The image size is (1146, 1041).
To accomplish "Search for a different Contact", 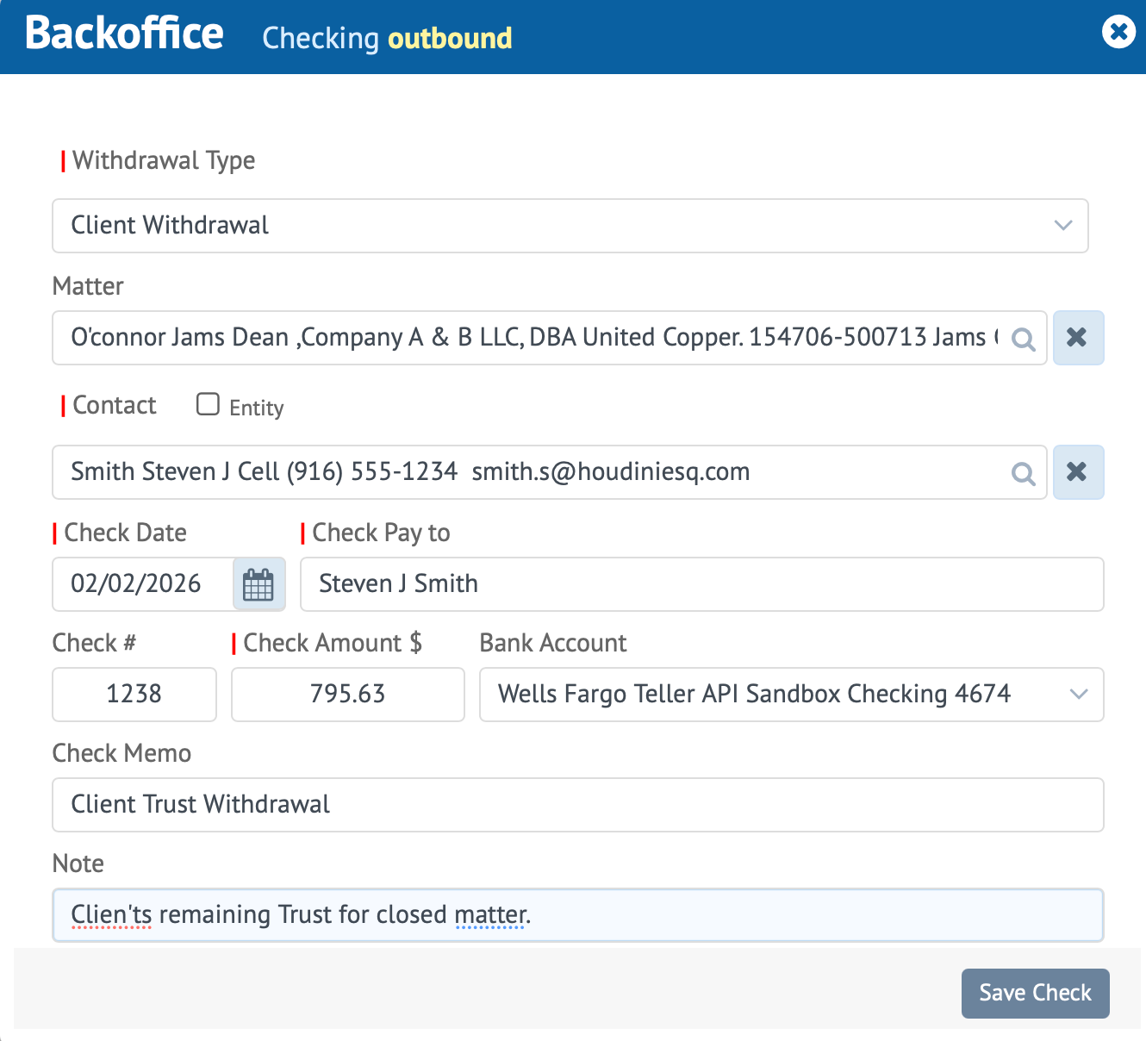I will pos(1024,472).
